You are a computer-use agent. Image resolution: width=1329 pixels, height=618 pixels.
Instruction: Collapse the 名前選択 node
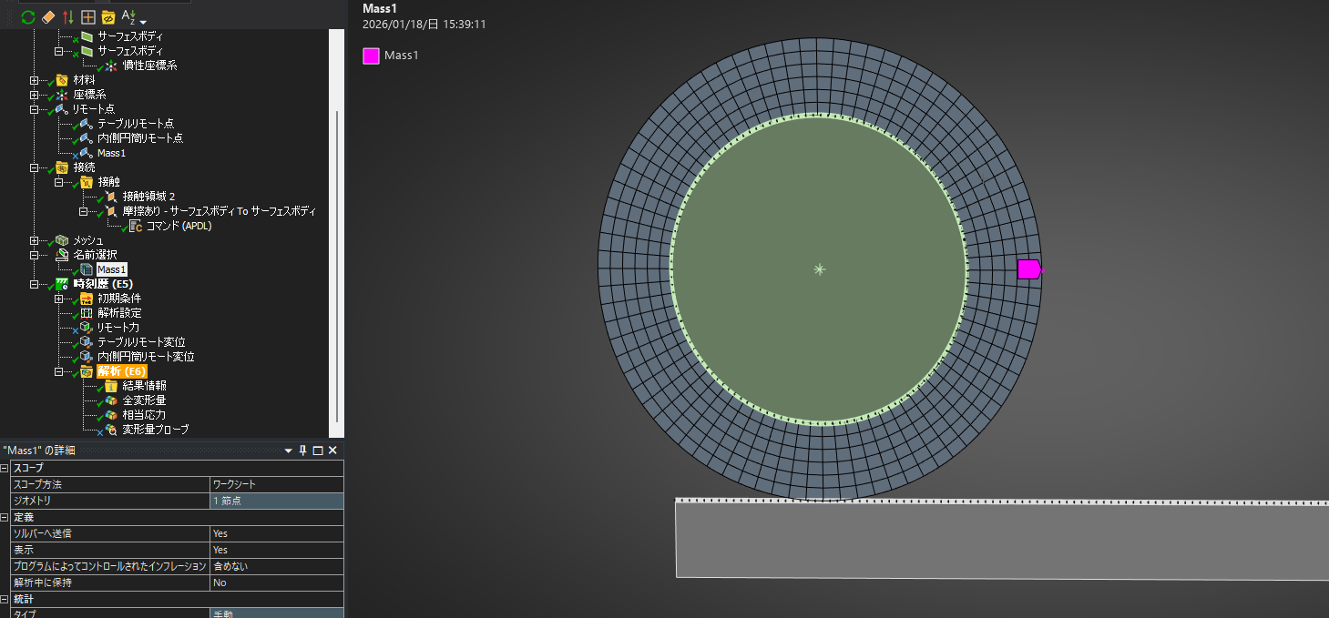point(34,255)
